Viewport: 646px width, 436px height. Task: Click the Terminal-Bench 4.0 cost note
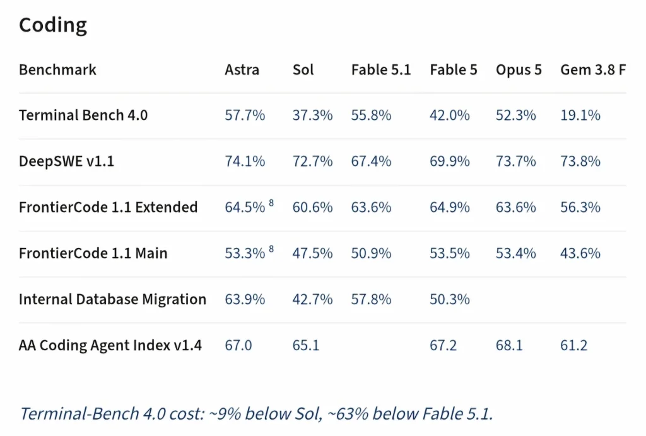[x=256, y=414]
